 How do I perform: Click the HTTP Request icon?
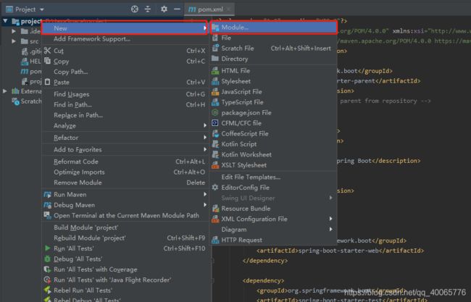click(x=215, y=240)
